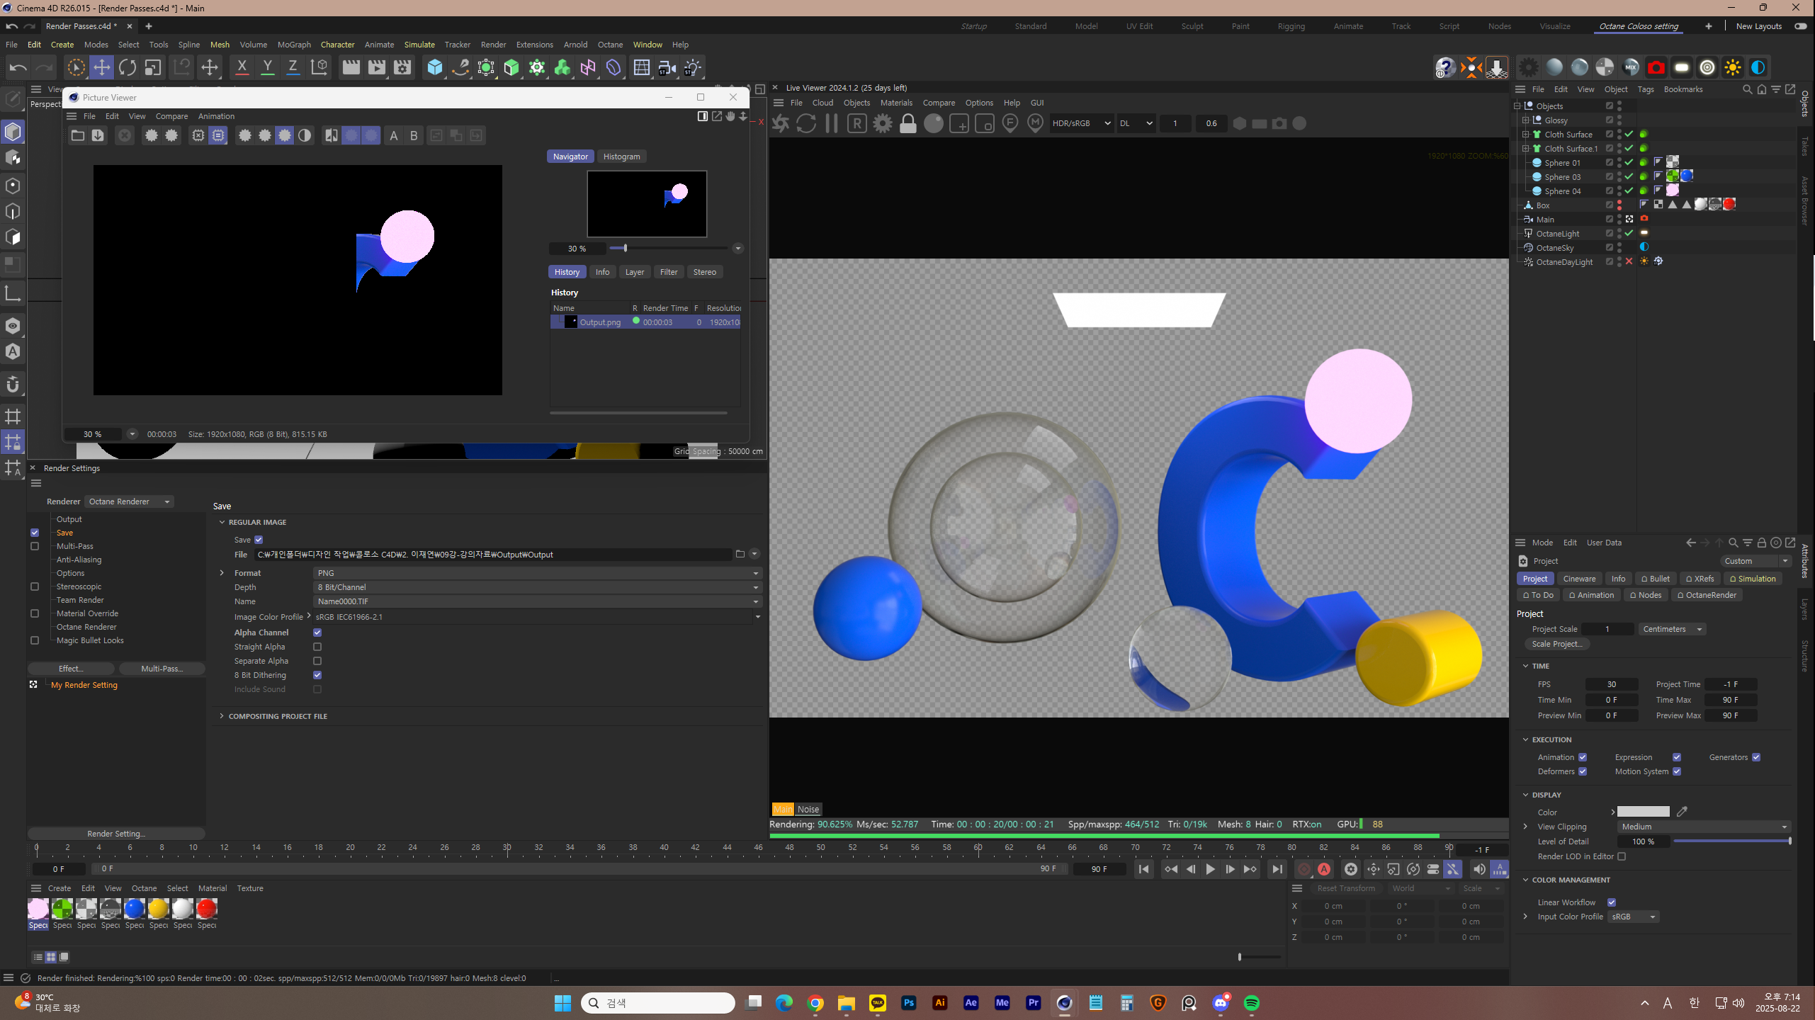The height and width of the screenshot is (1020, 1815).
Task: Click the Scale Project... button
Action: (1556, 644)
